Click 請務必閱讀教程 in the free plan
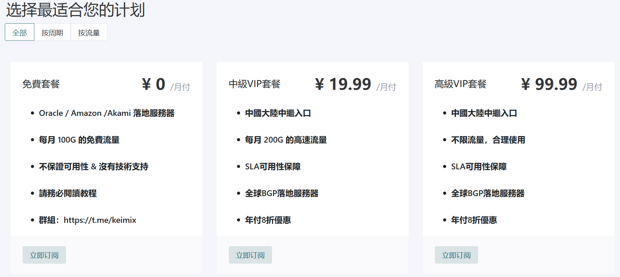 pos(68,193)
